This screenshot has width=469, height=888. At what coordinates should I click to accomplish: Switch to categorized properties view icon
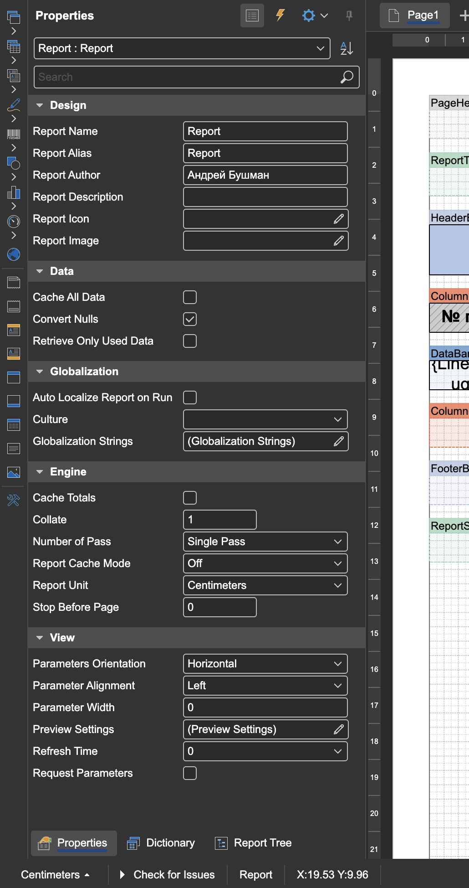(x=252, y=15)
